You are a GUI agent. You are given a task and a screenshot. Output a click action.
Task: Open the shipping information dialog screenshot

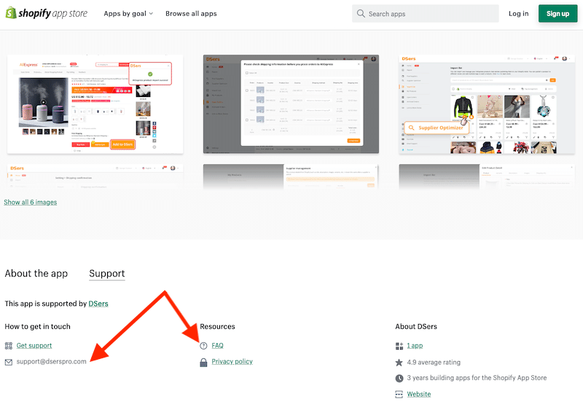click(291, 104)
